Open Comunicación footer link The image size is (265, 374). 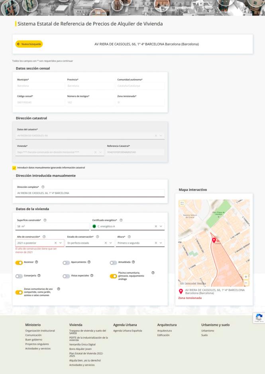tap(33, 335)
